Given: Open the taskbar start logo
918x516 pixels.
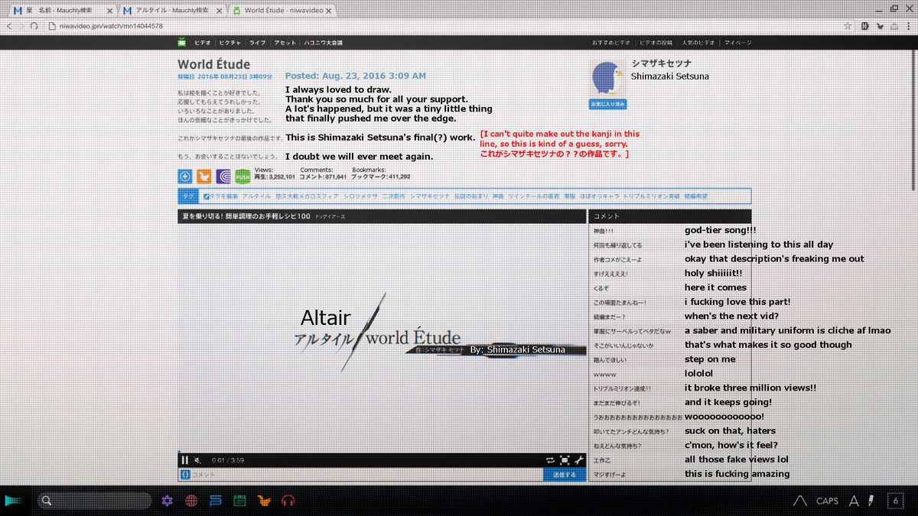Looking at the screenshot, I should [13, 501].
